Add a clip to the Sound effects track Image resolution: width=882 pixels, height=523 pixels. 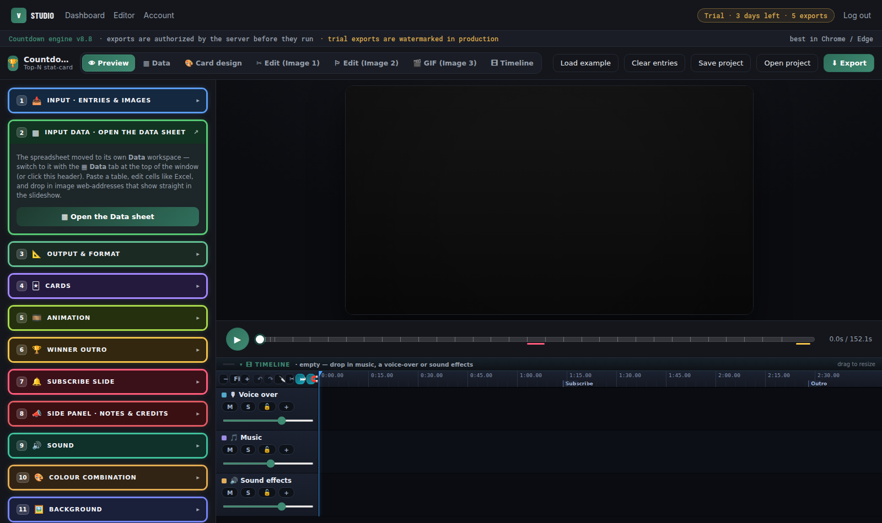coord(286,493)
